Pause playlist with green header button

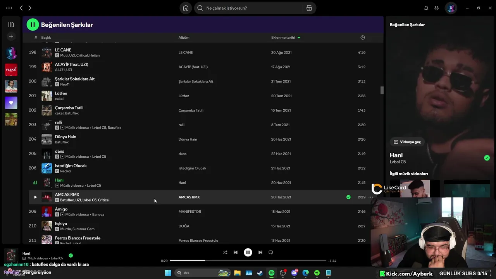[33, 24]
